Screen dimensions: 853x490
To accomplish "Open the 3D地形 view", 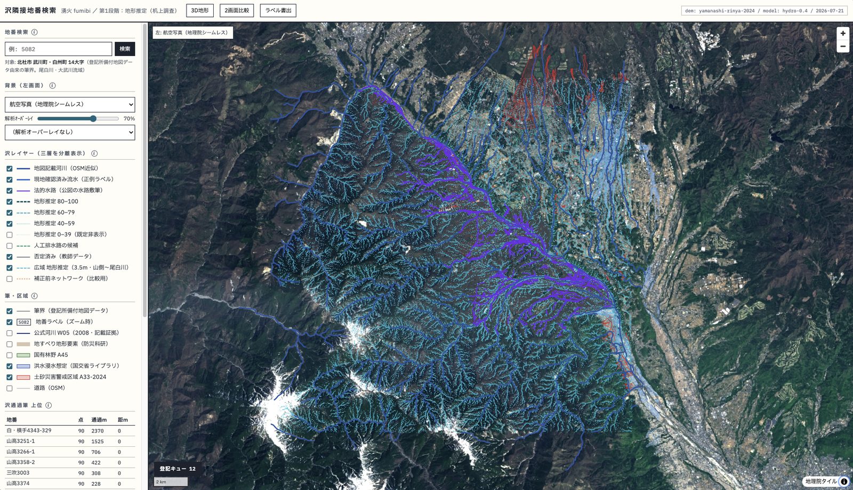I will click(200, 11).
